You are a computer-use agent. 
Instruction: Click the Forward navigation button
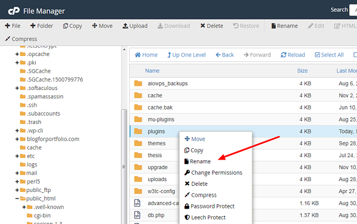(x=257, y=55)
